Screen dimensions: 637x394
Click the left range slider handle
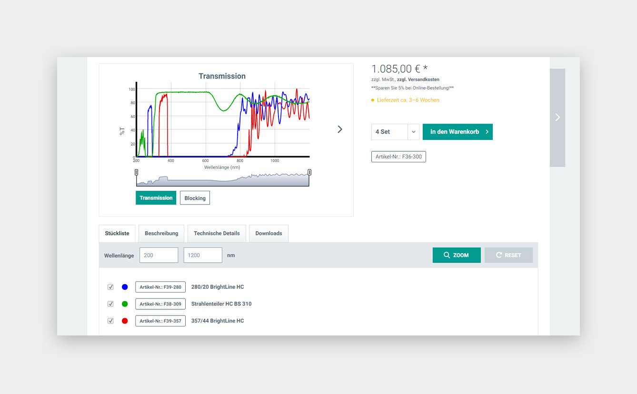tap(137, 172)
